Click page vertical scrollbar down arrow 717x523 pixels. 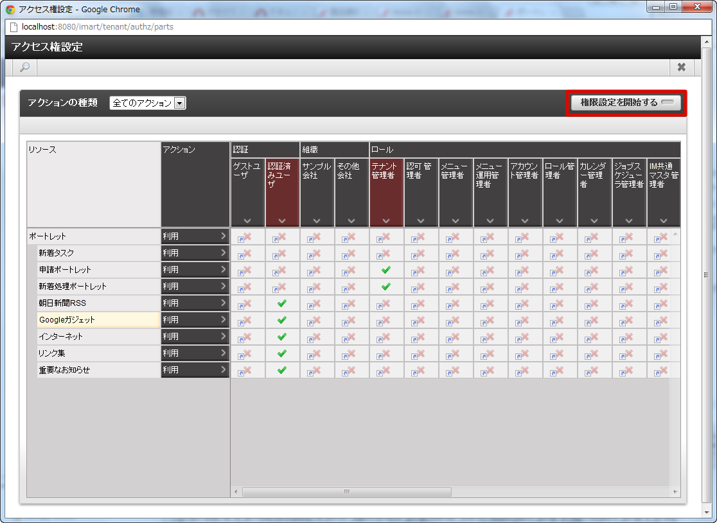(x=707, y=513)
